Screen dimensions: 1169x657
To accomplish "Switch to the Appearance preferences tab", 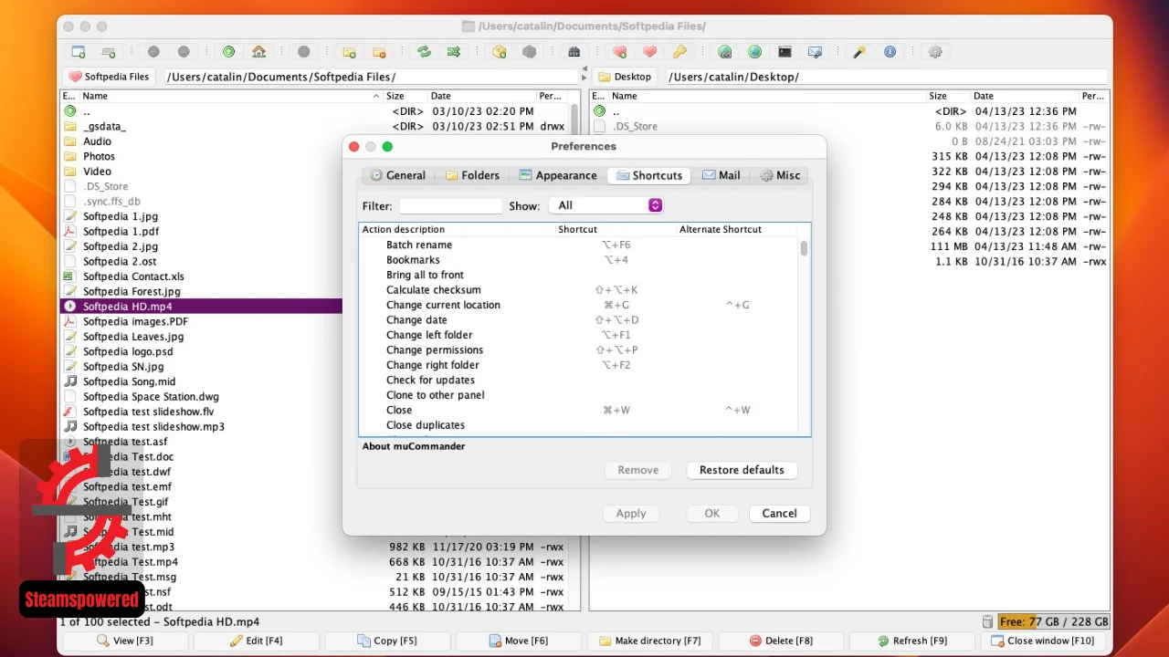I will point(557,175).
